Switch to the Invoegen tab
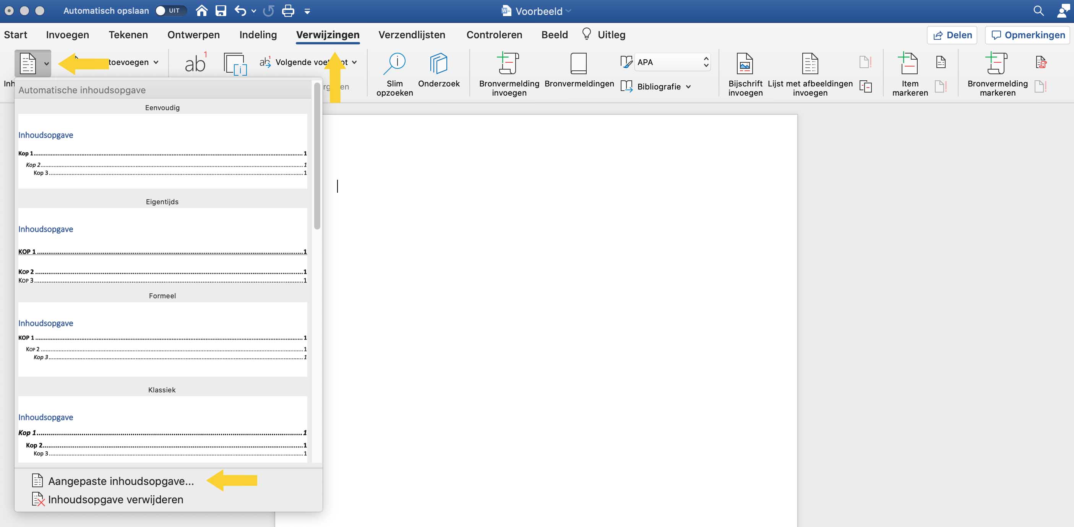 click(x=68, y=35)
